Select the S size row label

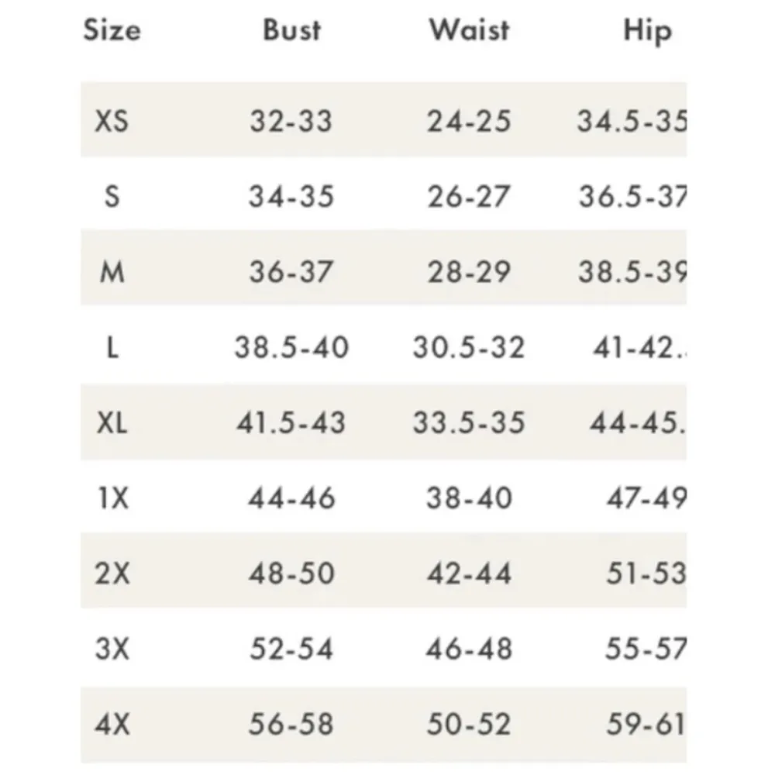pyautogui.click(x=112, y=197)
